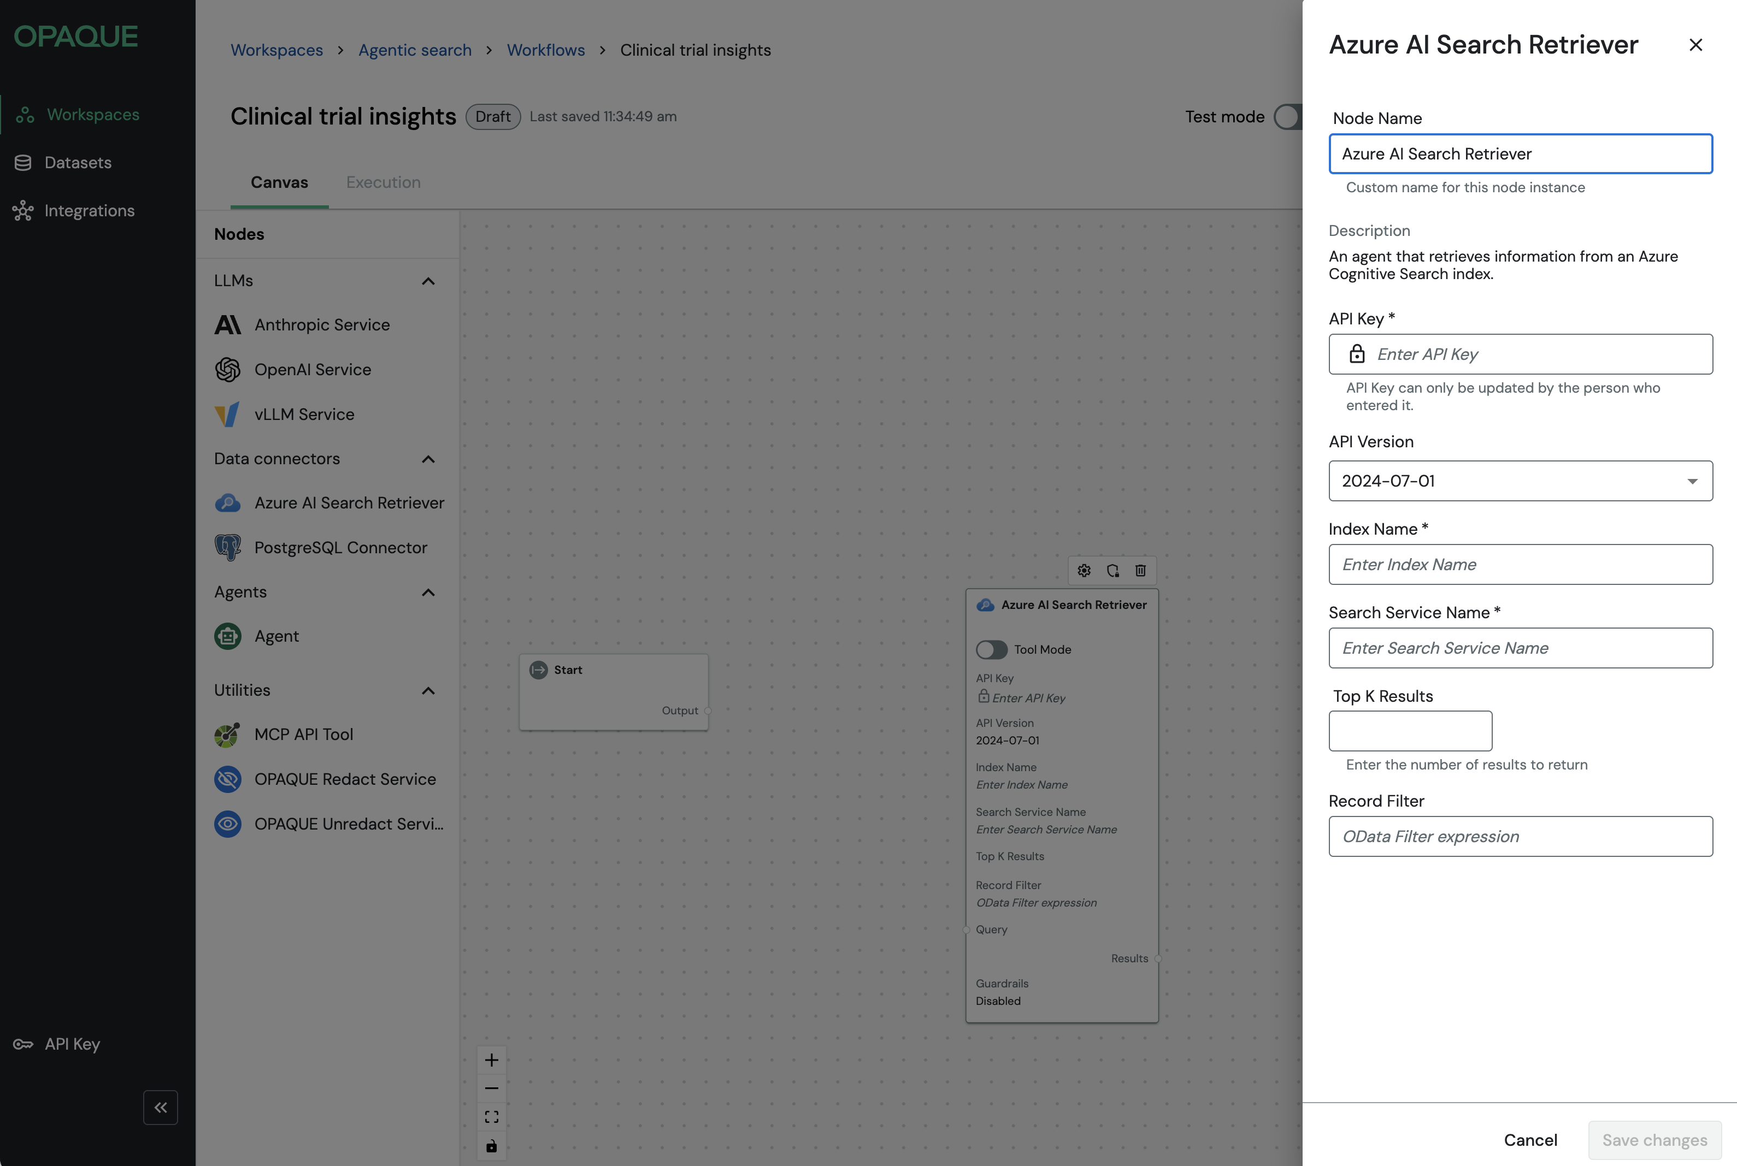Click the fit-to-view canvas icon

tap(491, 1117)
